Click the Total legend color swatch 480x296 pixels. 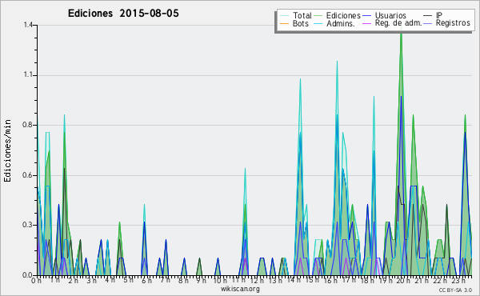[x=284, y=16]
